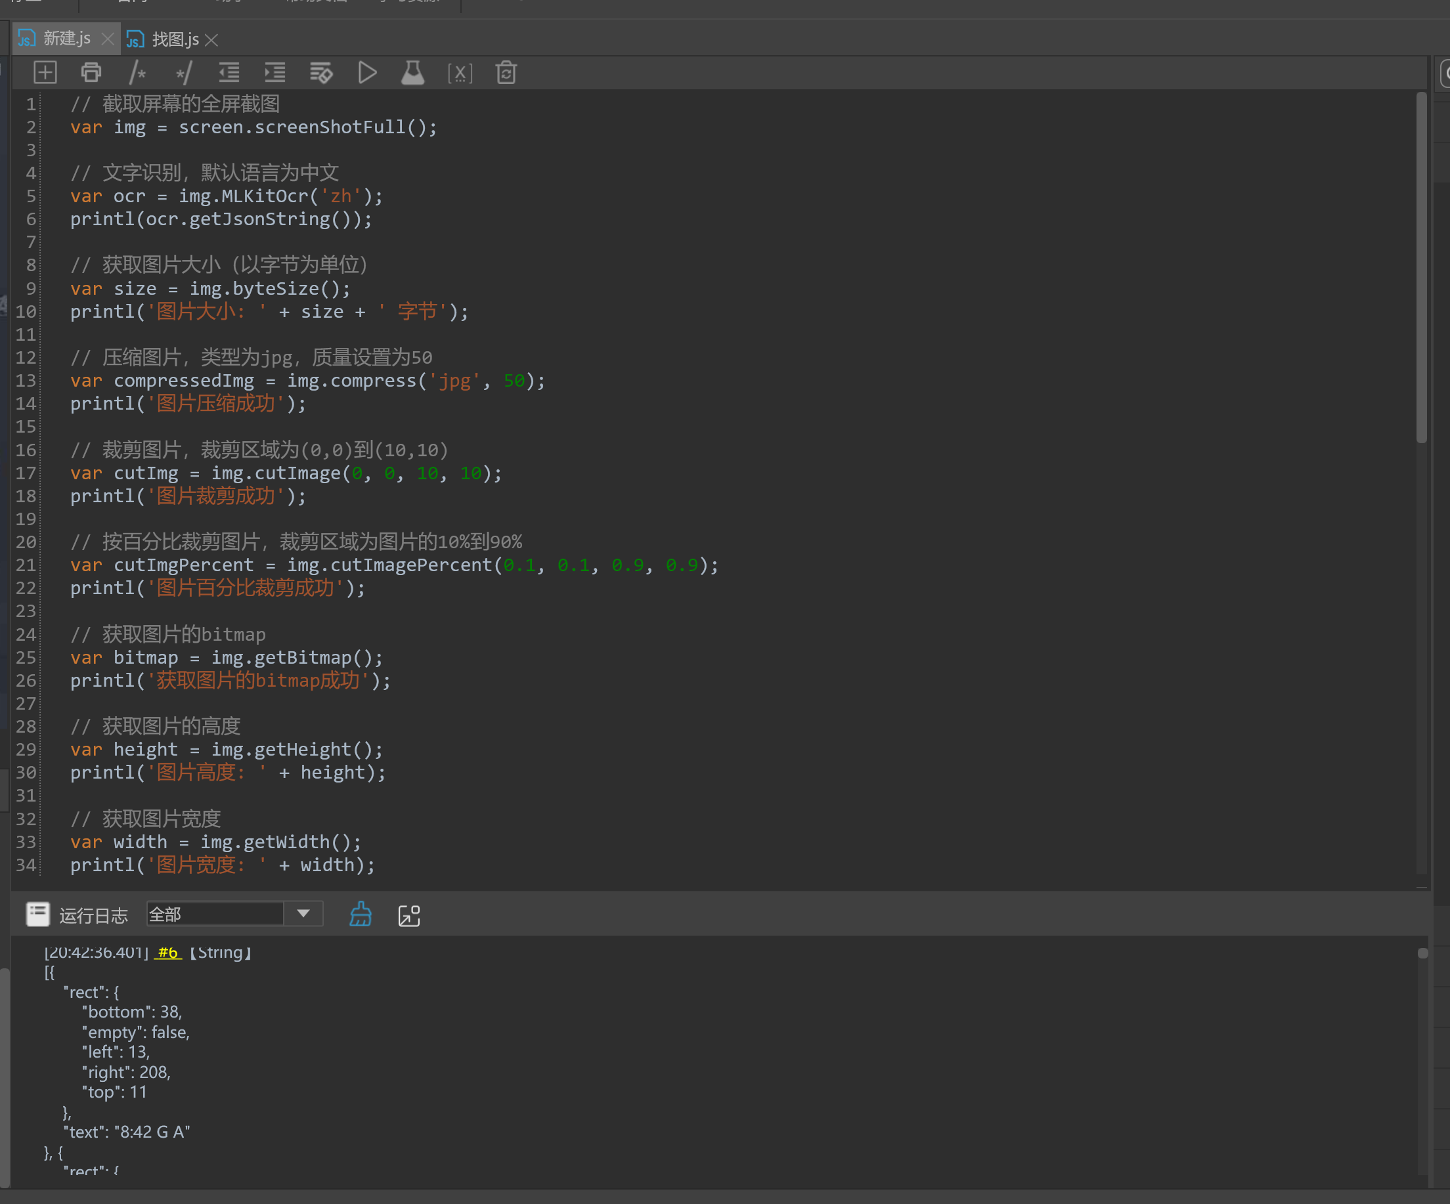1450x1204 pixels.
Task: Click the code line with img.cutImage(0, 0, 10, 10)
Action: coord(286,473)
